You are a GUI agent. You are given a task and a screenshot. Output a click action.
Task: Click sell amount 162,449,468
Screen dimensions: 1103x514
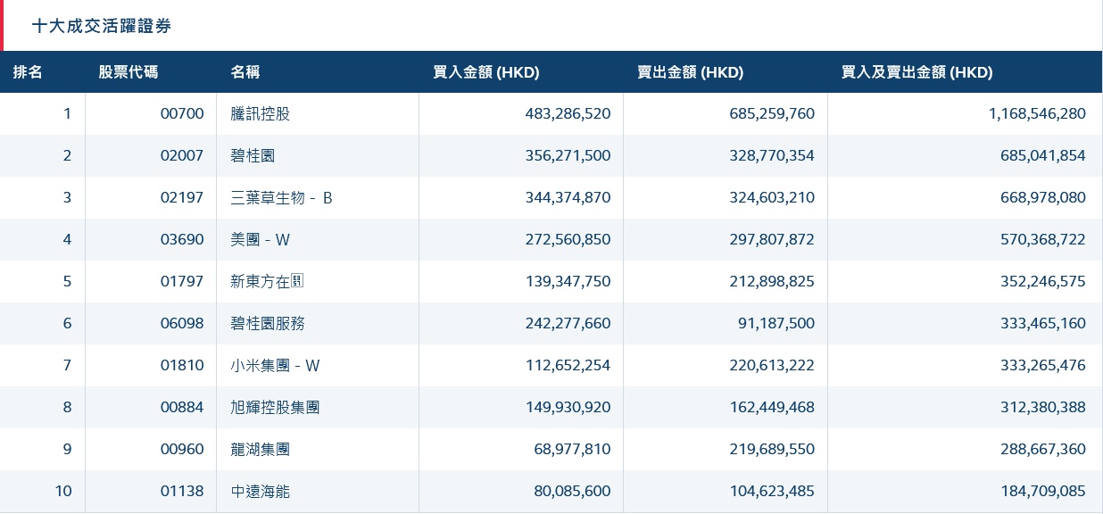coord(773,408)
